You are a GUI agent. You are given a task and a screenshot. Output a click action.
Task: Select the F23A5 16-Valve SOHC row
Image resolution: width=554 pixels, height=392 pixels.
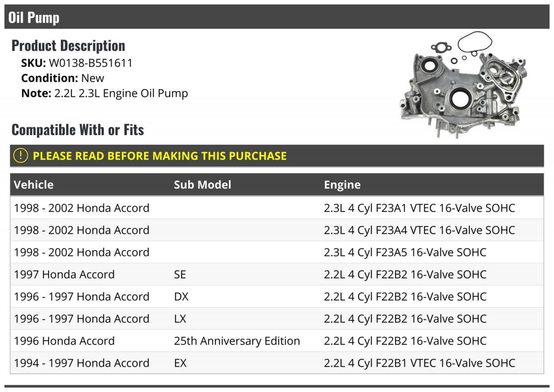tap(277, 252)
